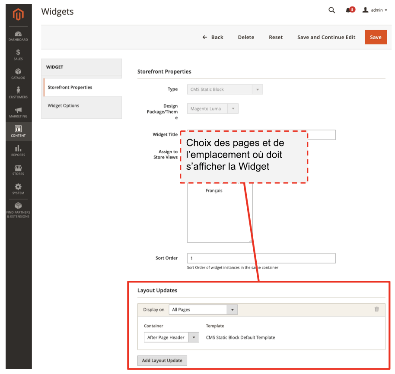Viewport: 395px width, 374px height.
Task: Click the Widgets page title
Action: [57, 12]
